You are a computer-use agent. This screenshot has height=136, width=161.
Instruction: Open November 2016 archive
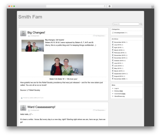[120, 42]
